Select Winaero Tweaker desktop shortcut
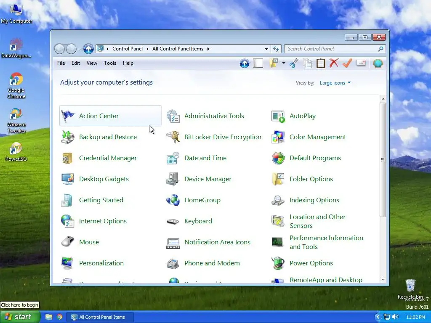Viewport: 431px width, 323px height. point(16,120)
